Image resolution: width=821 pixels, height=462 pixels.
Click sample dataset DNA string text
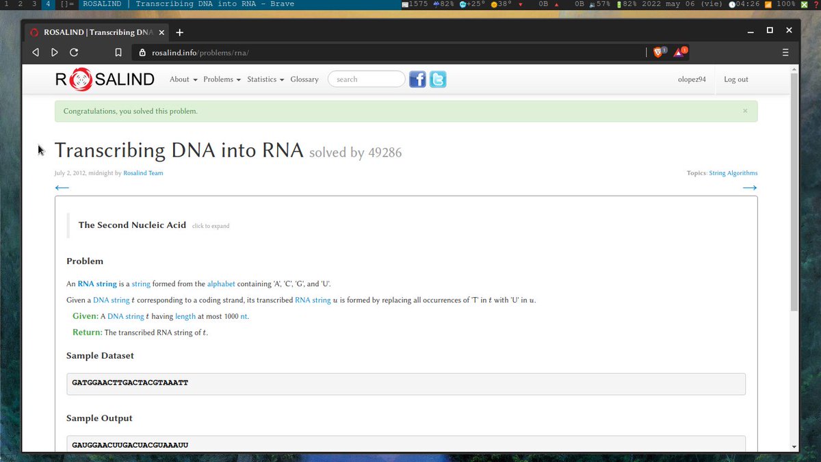(x=130, y=383)
